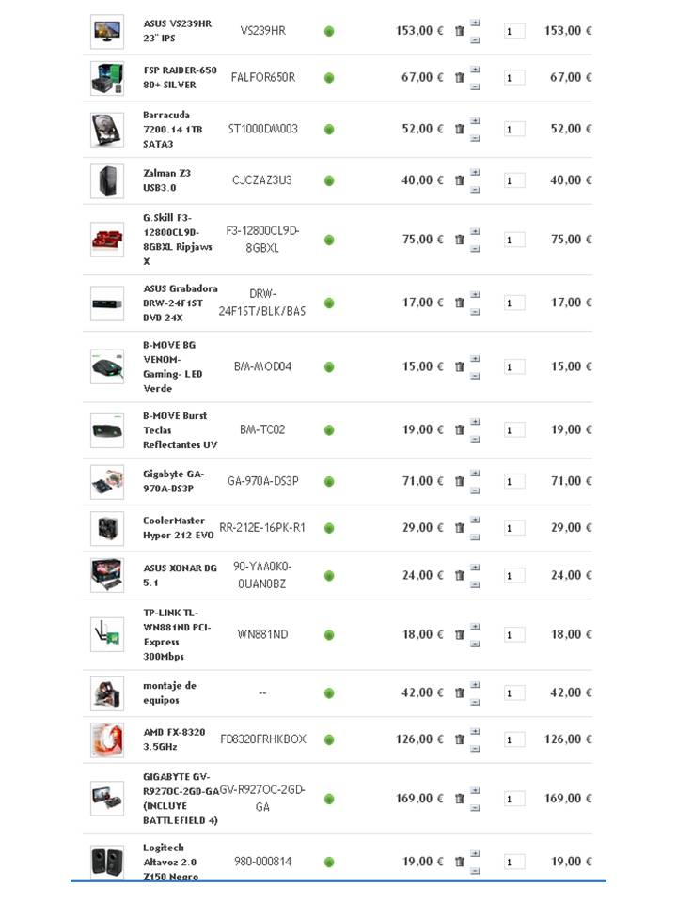
Task: Click the Logitech Z150 speakers thumbnail
Action: (x=107, y=862)
